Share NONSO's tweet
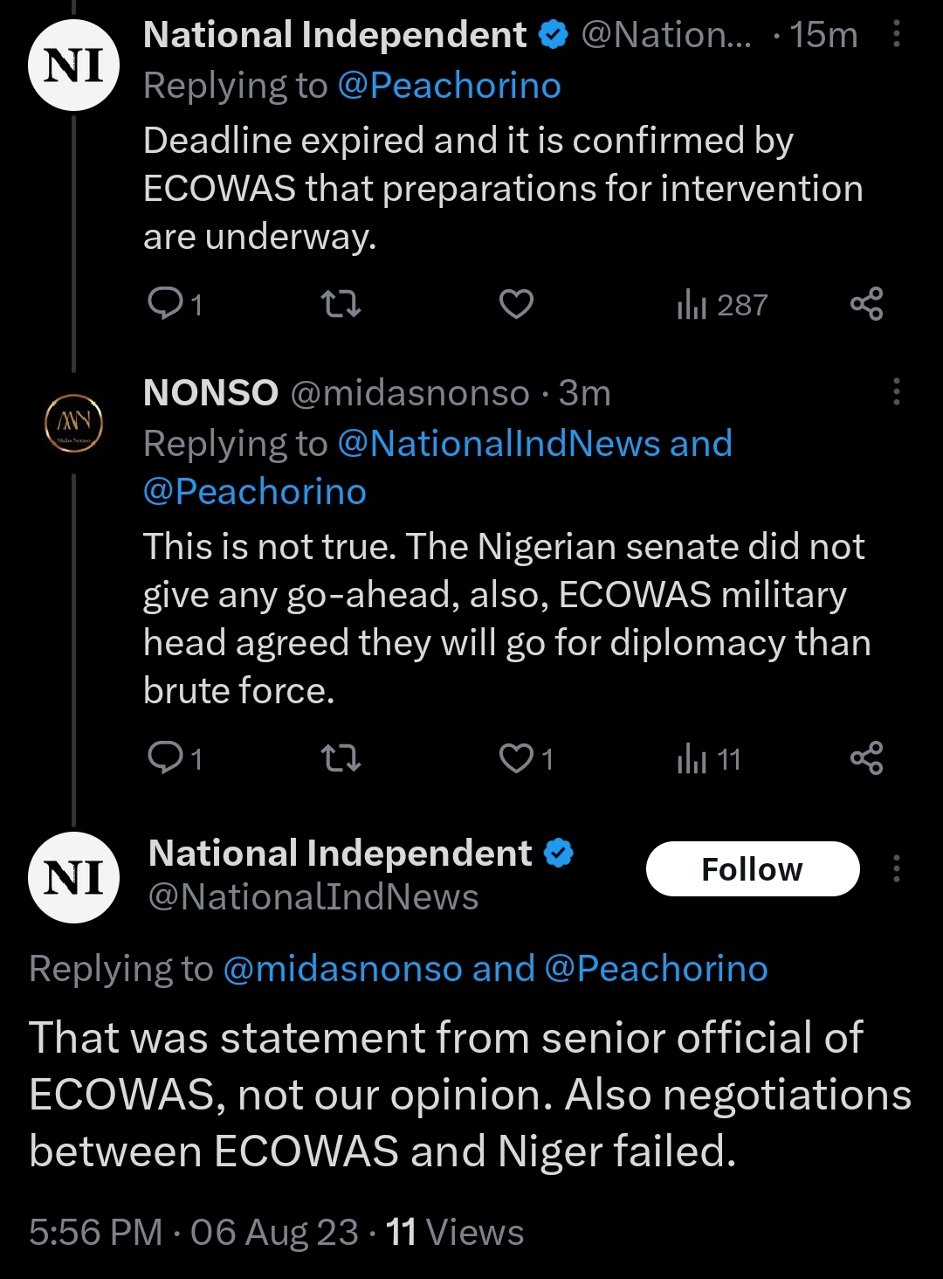The height and width of the screenshot is (1279, 943). coord(866,758)
